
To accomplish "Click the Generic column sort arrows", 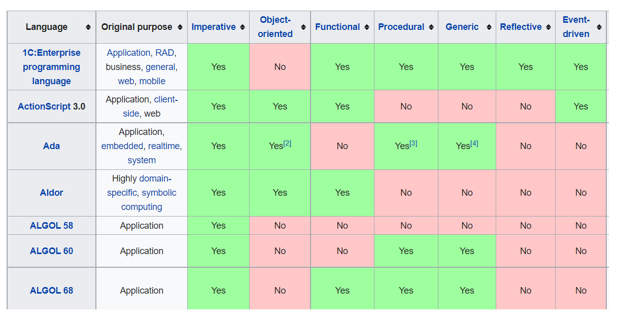I will click(489, 27).
